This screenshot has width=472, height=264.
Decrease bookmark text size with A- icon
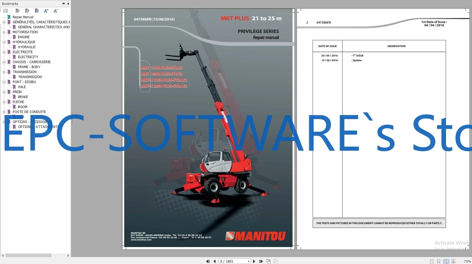[x=56, y=11]
